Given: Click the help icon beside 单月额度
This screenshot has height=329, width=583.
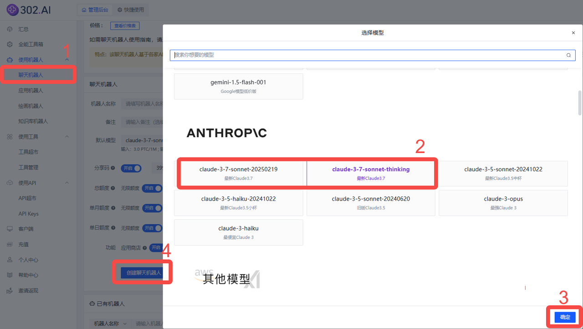Looking at the screenshot, I should pos(113,208).
